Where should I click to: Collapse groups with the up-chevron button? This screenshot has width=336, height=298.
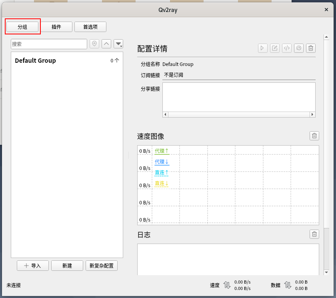[106, 44]
